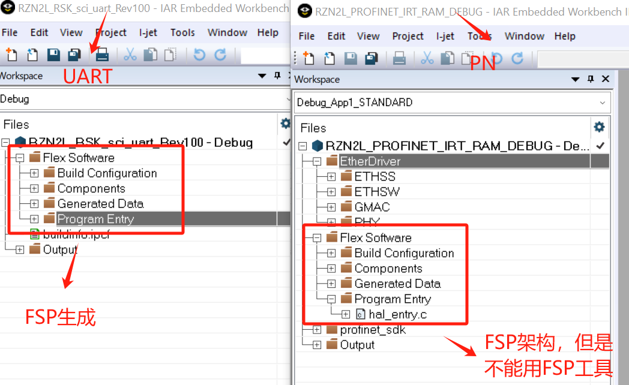The width and height of the screenshot is (629, 385).
Task: Expand Components folder in UART window
Action: (x=34, y=188)
